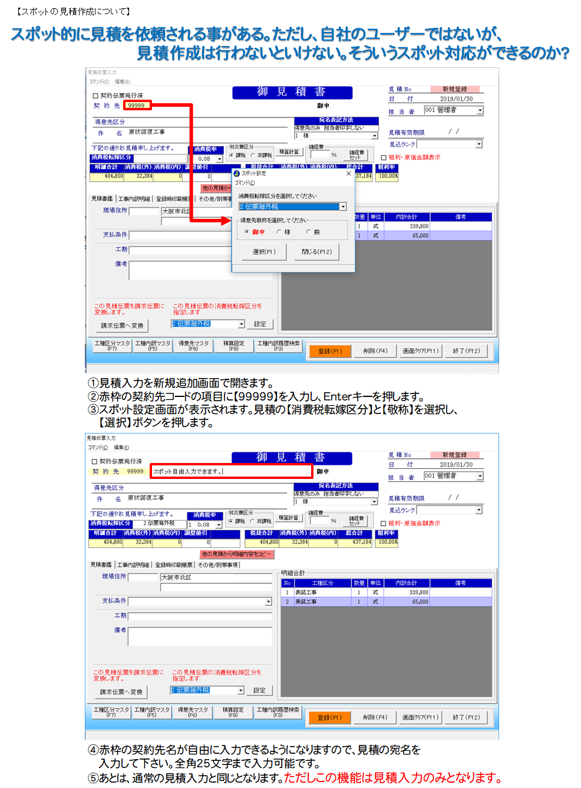Choose the 様 honorific radio button
Viewport: 581px width, 788px height.
[279, 232]
